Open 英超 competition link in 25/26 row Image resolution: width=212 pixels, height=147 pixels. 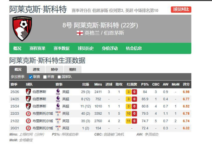pos(66,92)
